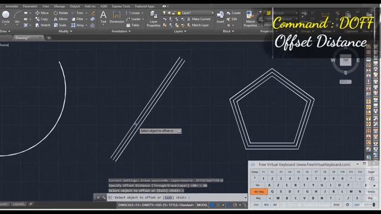The width and height of the screenshot is (381, 214).
Task: Choose the Array tool
Action: (77, 25)
